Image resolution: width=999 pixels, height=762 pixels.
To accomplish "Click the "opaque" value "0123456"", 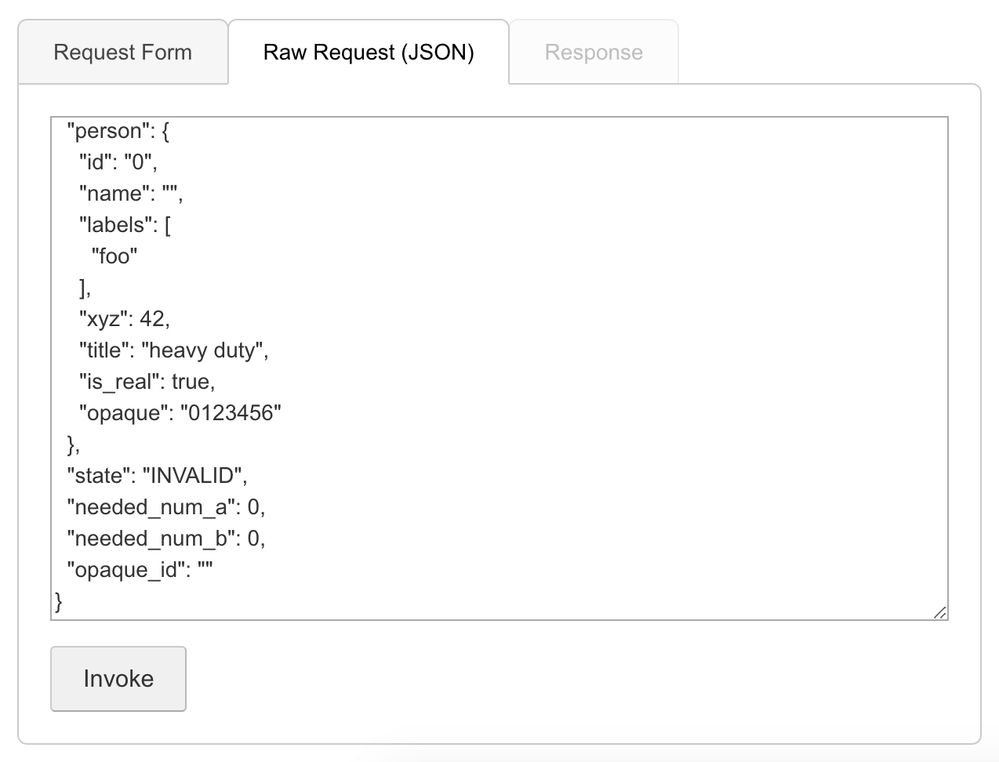I will (x=233, y=413).
